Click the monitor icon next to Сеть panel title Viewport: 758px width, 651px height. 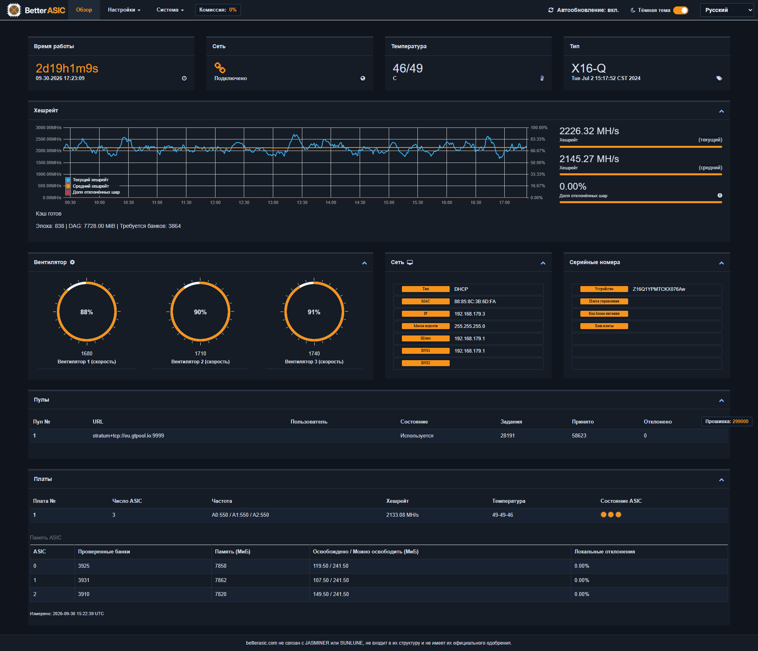coord(410,262)
